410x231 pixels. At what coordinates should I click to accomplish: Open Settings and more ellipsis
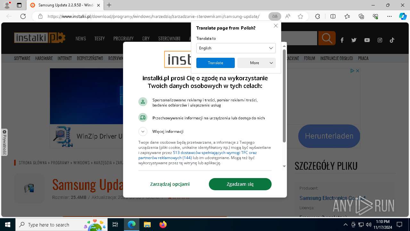click(389, 16)
